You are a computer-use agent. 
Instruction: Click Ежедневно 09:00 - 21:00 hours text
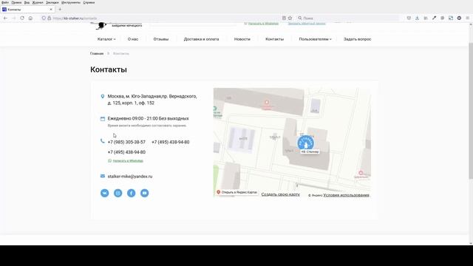tap(148, 118)
